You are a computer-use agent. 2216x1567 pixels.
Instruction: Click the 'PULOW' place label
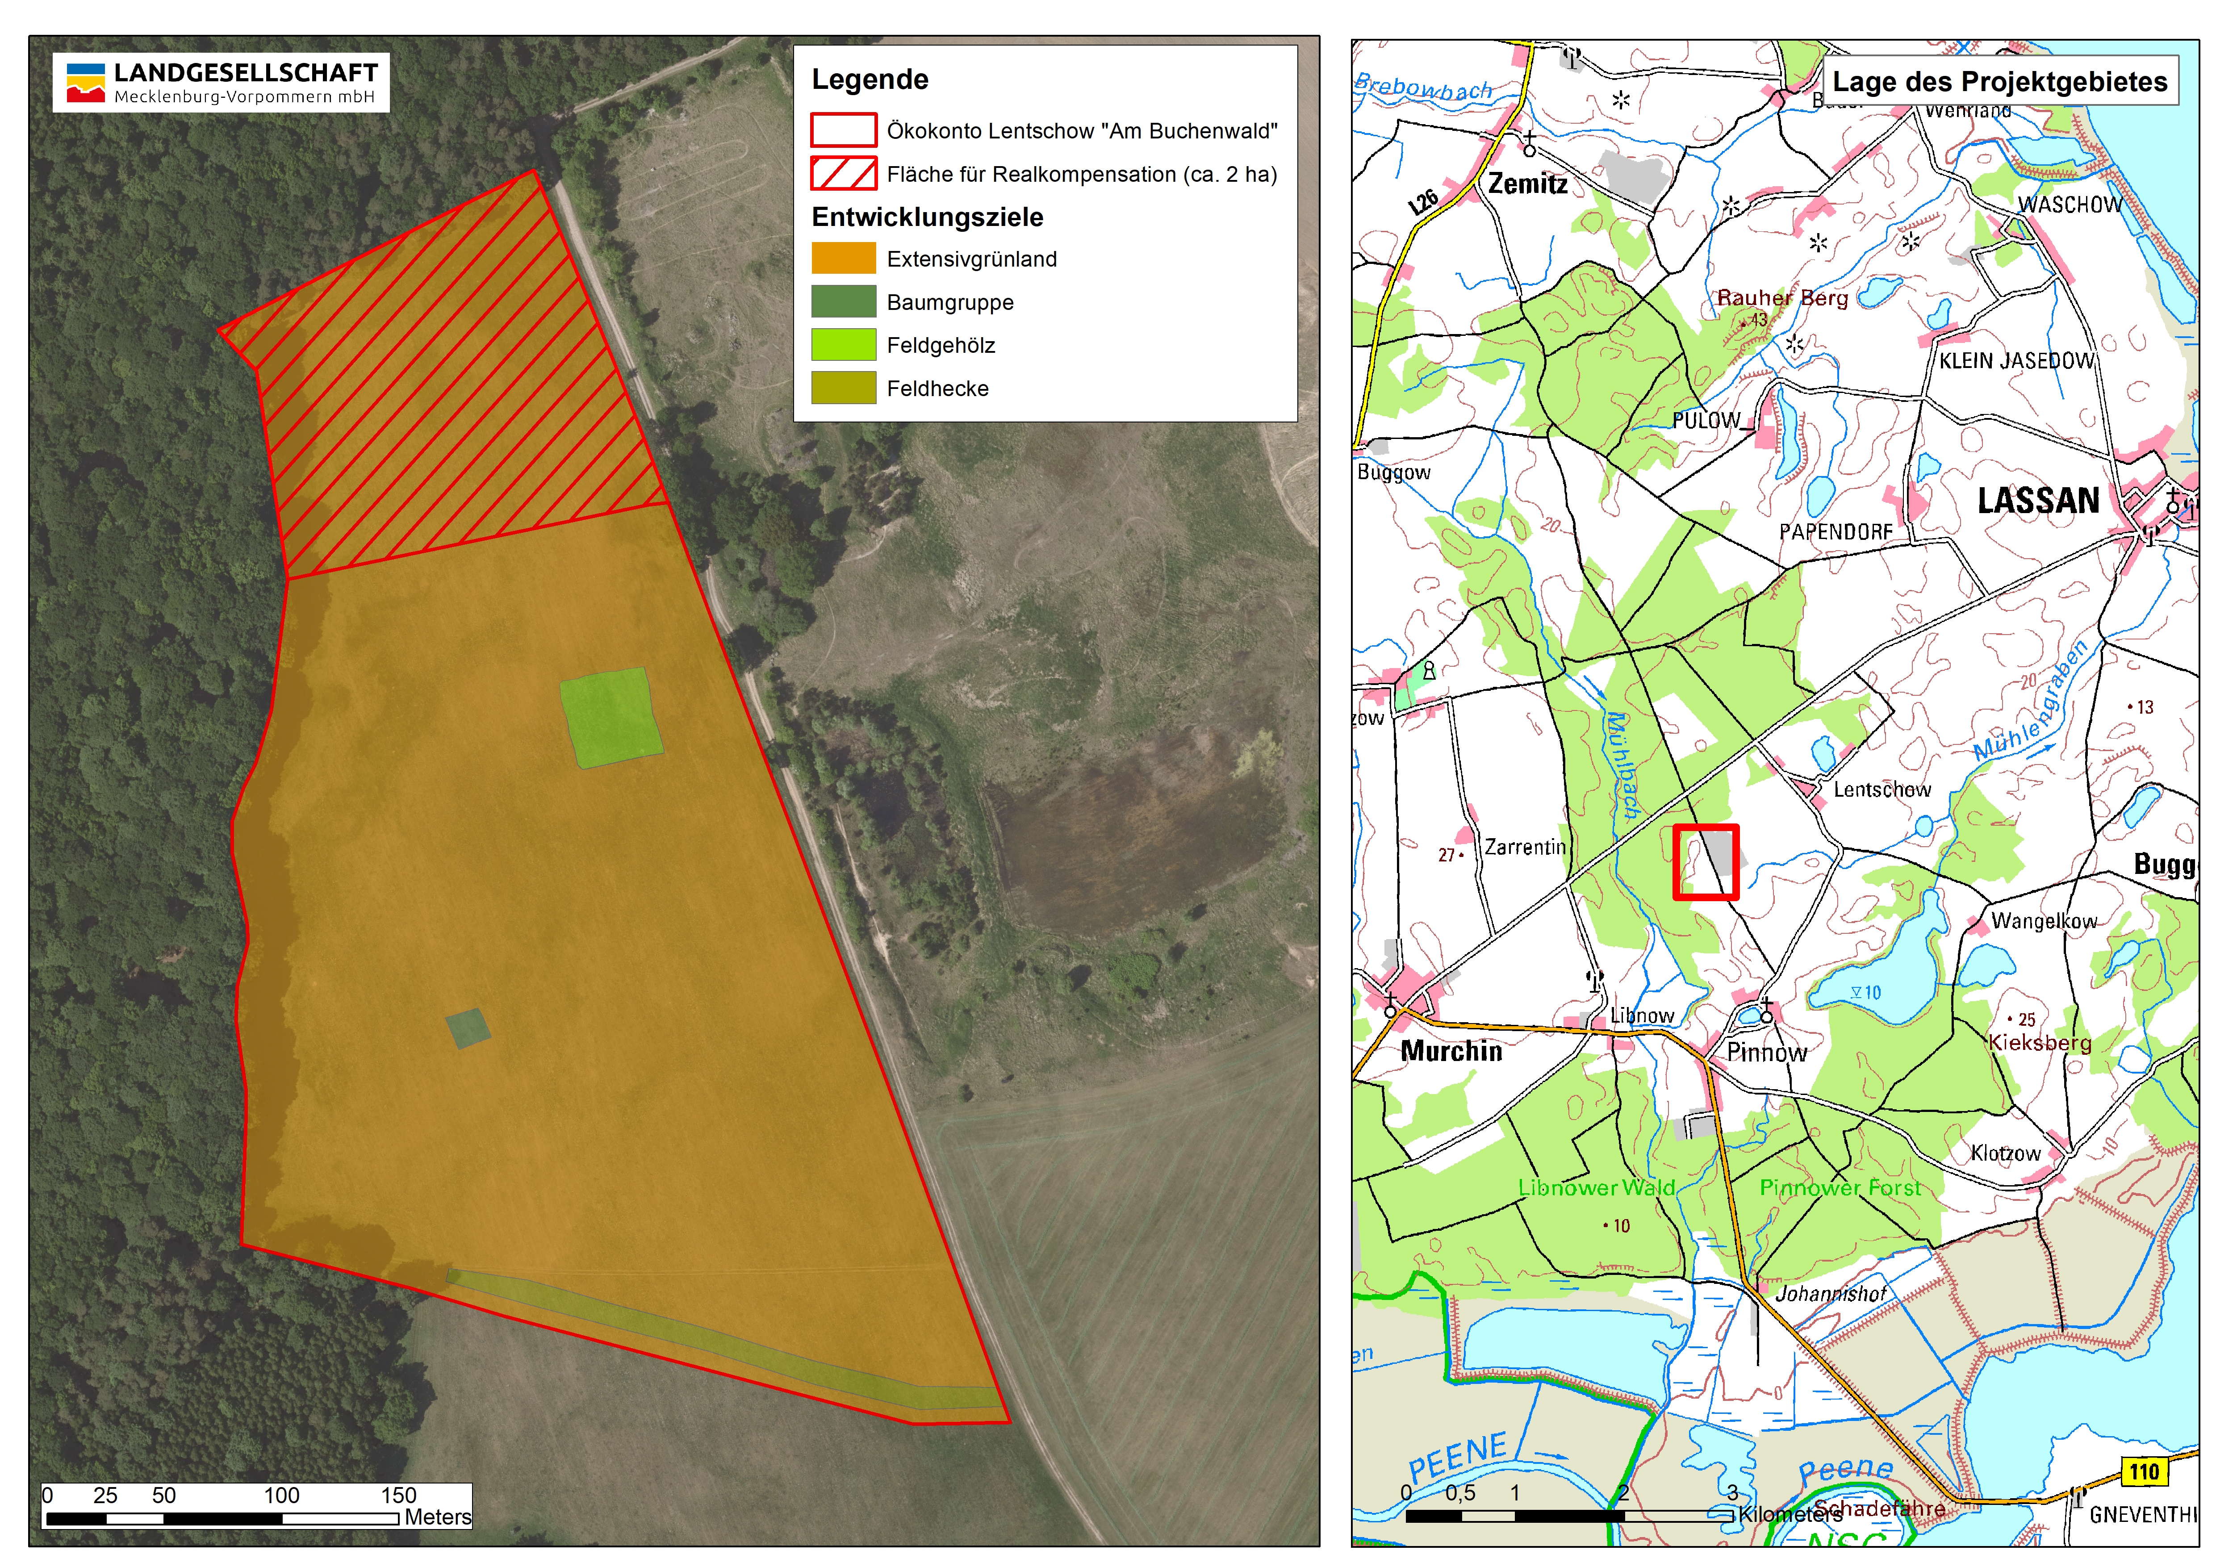click(x=1706, y=421)
